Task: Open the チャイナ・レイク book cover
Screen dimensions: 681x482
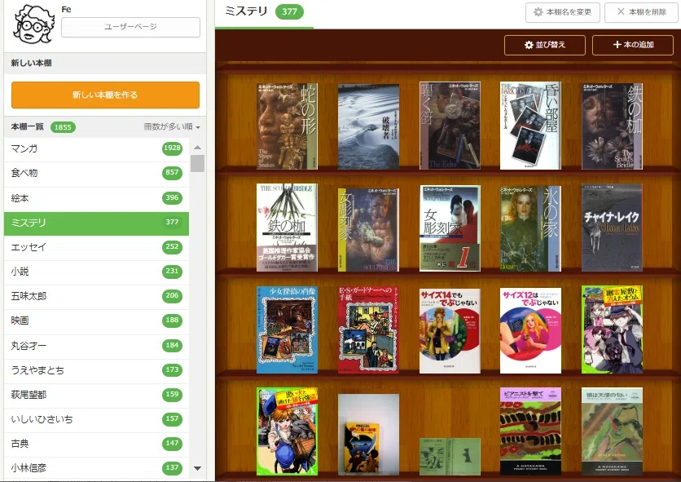Action: [612, 228]
